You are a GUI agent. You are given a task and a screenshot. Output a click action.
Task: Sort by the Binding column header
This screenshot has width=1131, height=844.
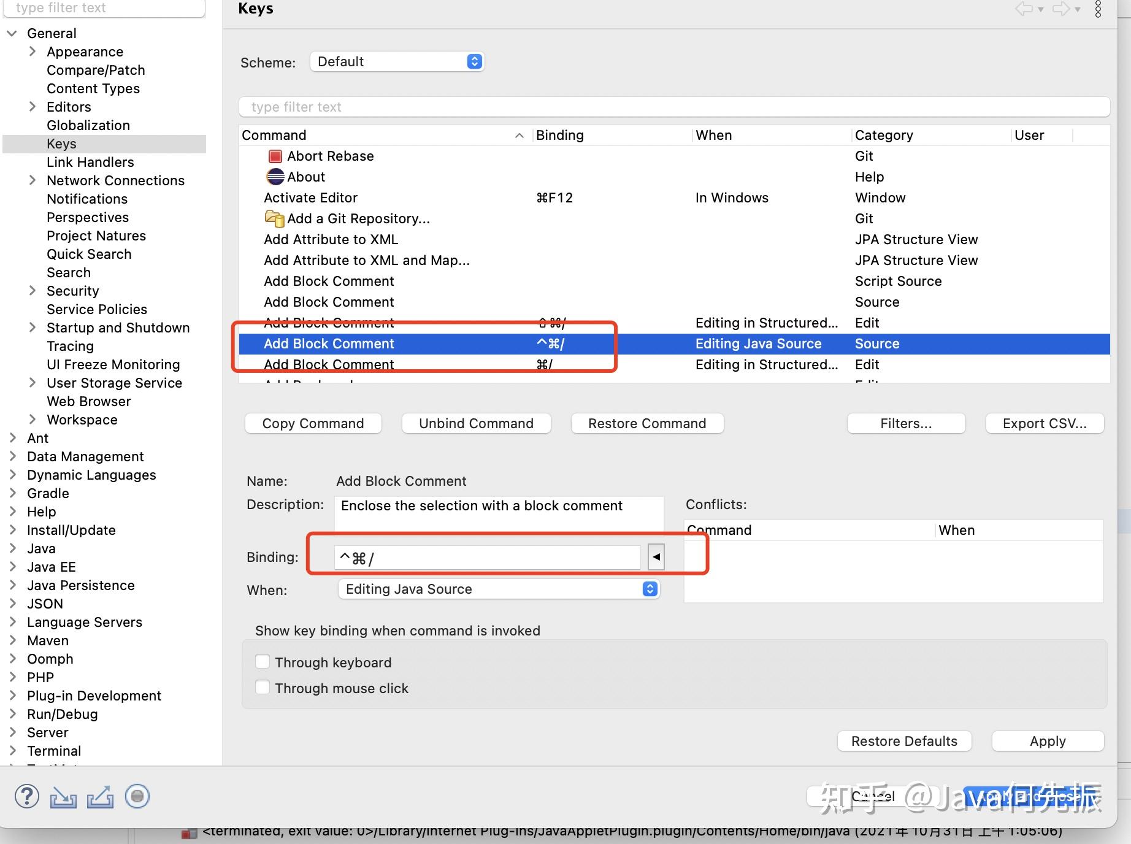coord(612,135)
